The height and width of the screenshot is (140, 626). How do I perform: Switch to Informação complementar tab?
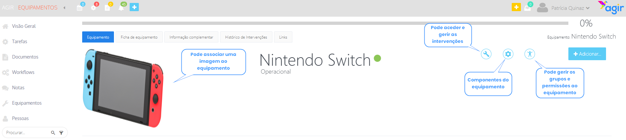191,37
